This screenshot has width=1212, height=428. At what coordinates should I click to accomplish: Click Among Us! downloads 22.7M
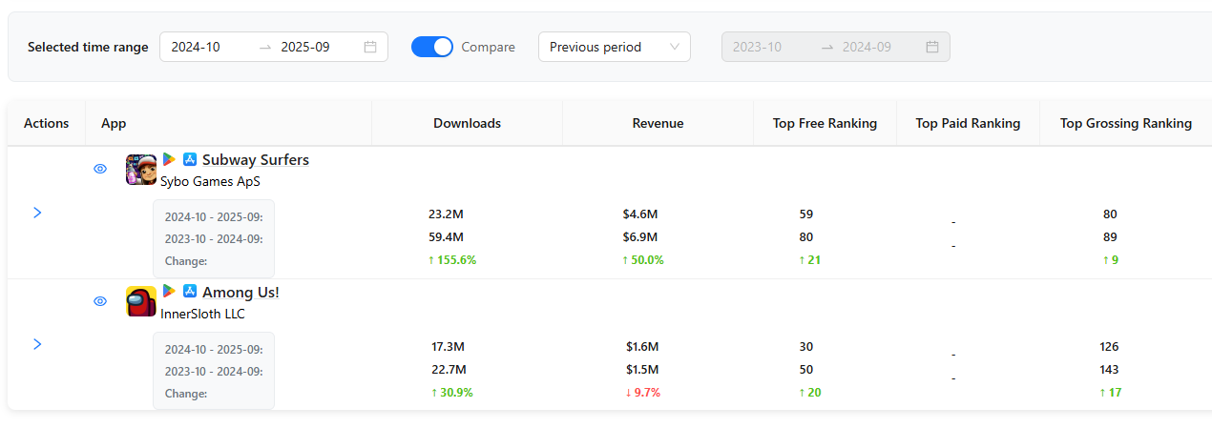449,370
